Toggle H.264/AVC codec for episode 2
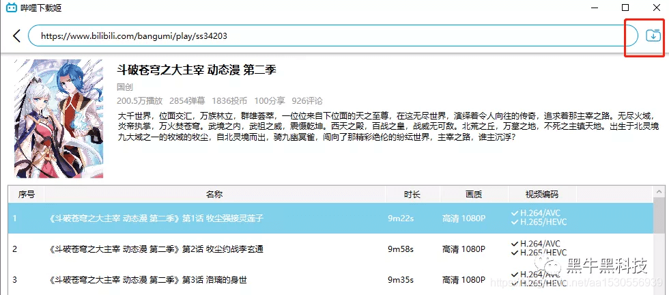The height and width of the screenshot is (295, 669). [x=536, y=243]
